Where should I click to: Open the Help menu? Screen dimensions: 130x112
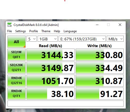(57, 31)
